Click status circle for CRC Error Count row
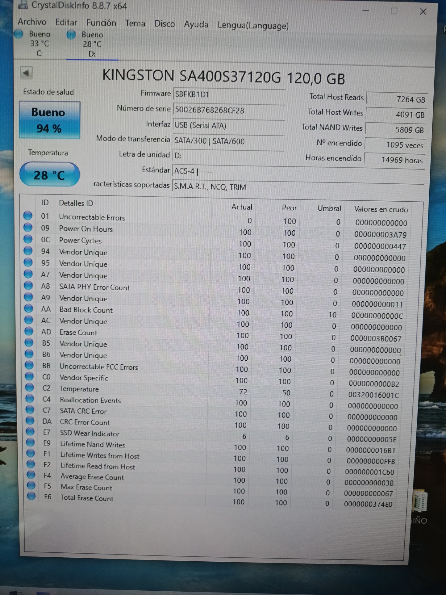Viewport: 446px width, 595px height. tap(30, 421)
